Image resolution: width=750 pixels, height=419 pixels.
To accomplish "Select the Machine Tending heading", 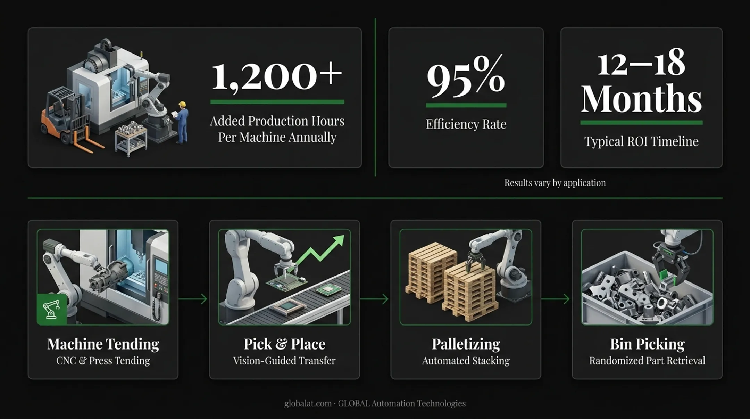I will pyautogui.click(x=103, y=344).
